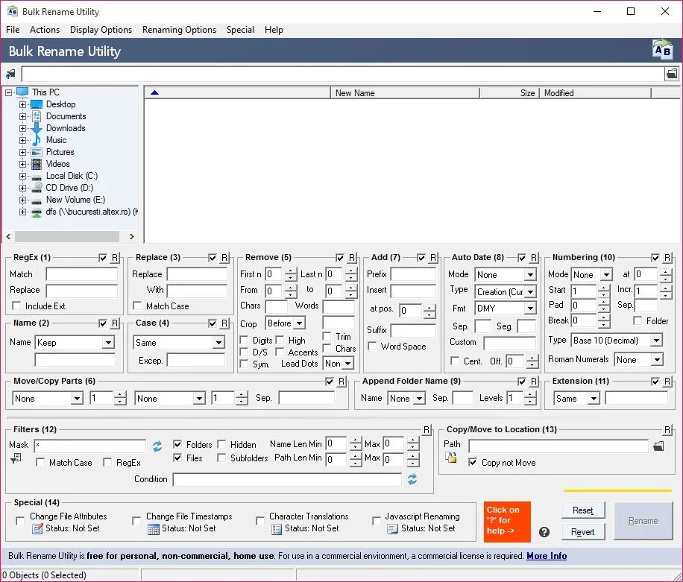This screenshot has height=582, width=683.
Task: Click the Rename button
Action: (x=643, y=521)
